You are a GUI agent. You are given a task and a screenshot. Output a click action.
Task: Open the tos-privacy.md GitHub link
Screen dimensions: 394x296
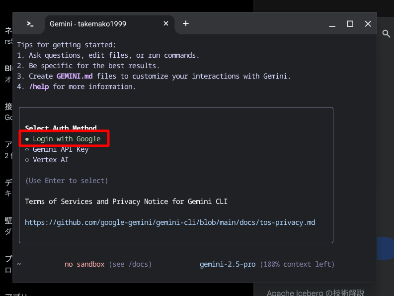coord(170,222)
